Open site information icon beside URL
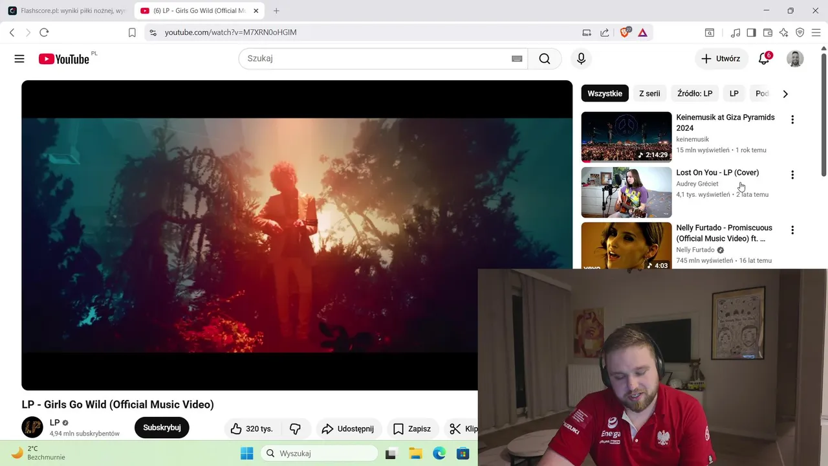The image size is (828, 466). pyautogui.click(x=152, y=32)
